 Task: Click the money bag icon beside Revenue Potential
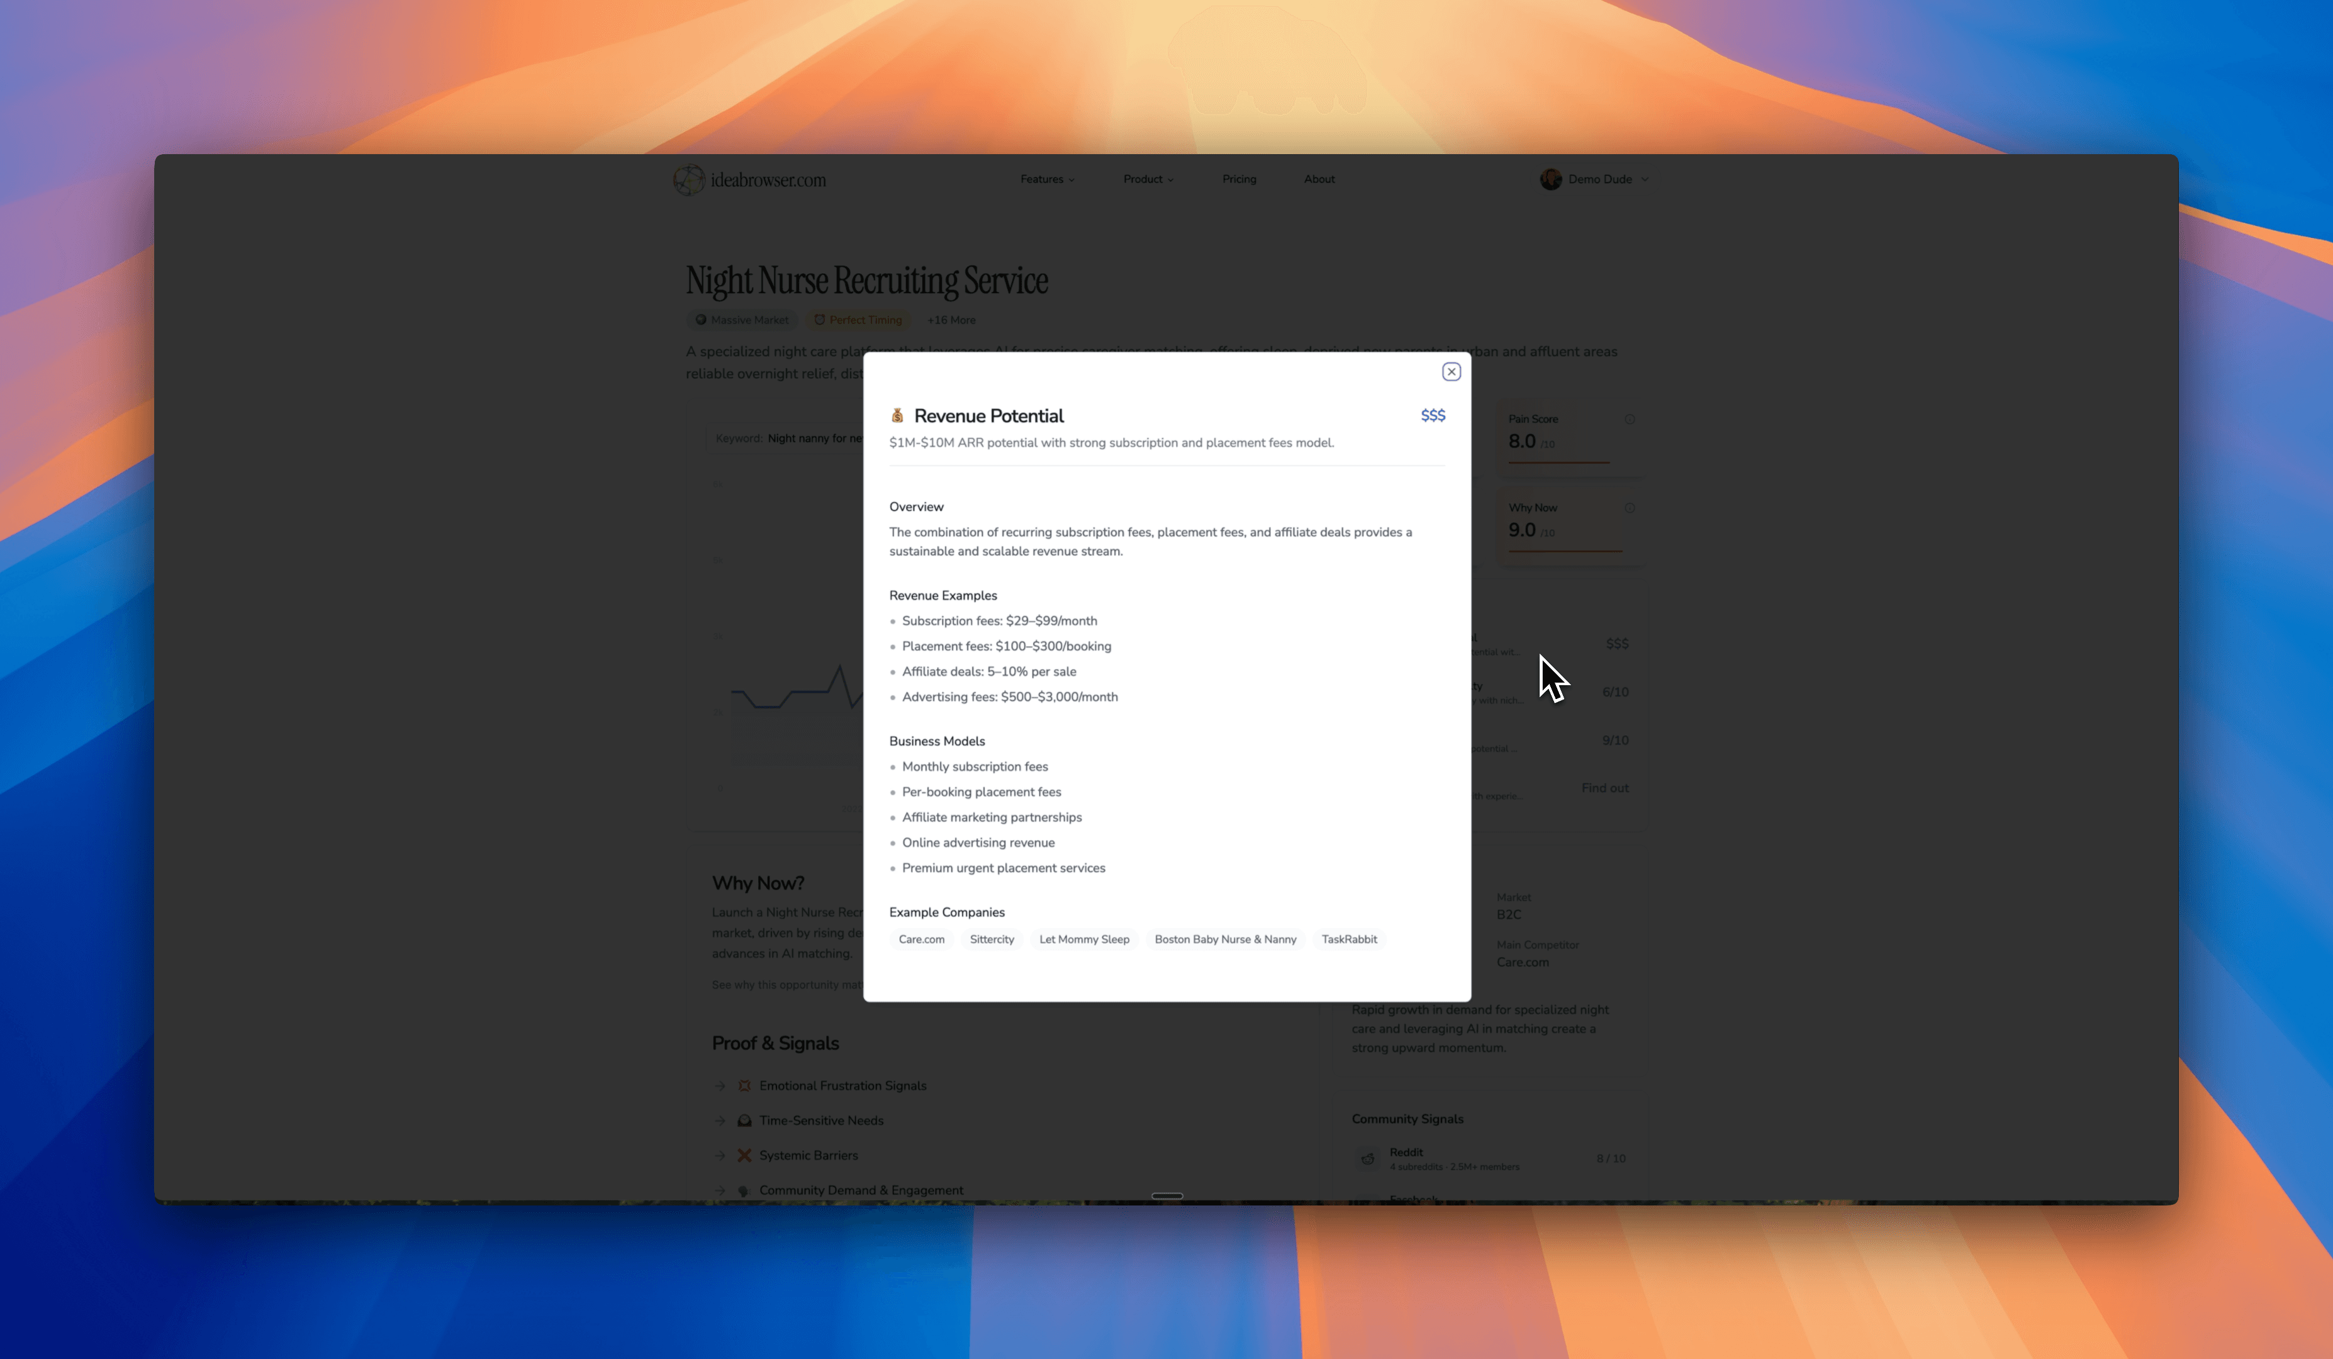[x=896, y=416]
